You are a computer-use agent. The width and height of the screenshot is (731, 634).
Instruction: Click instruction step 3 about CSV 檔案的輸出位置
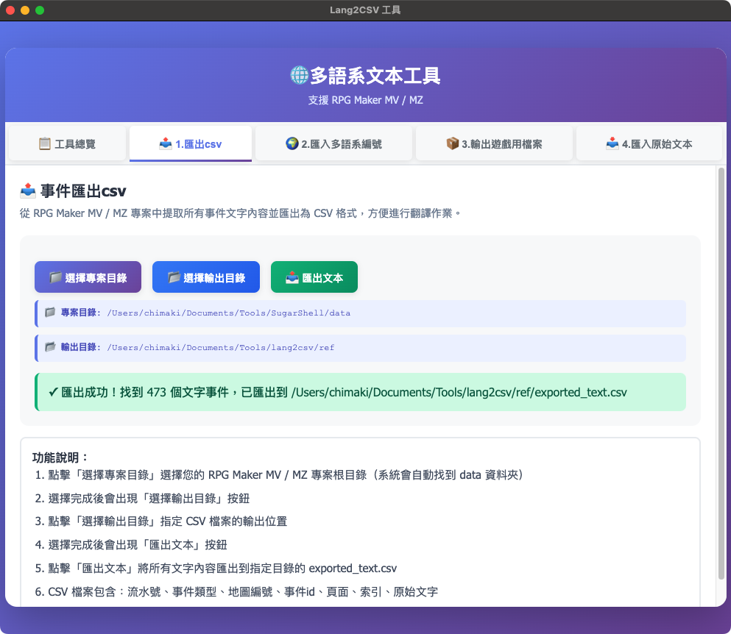click(x=160, y=521)
